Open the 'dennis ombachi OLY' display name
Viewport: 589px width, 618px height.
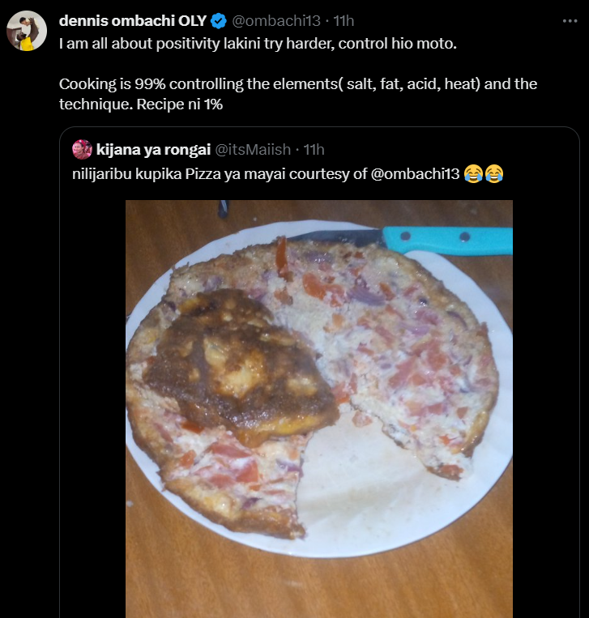[132, 20]
